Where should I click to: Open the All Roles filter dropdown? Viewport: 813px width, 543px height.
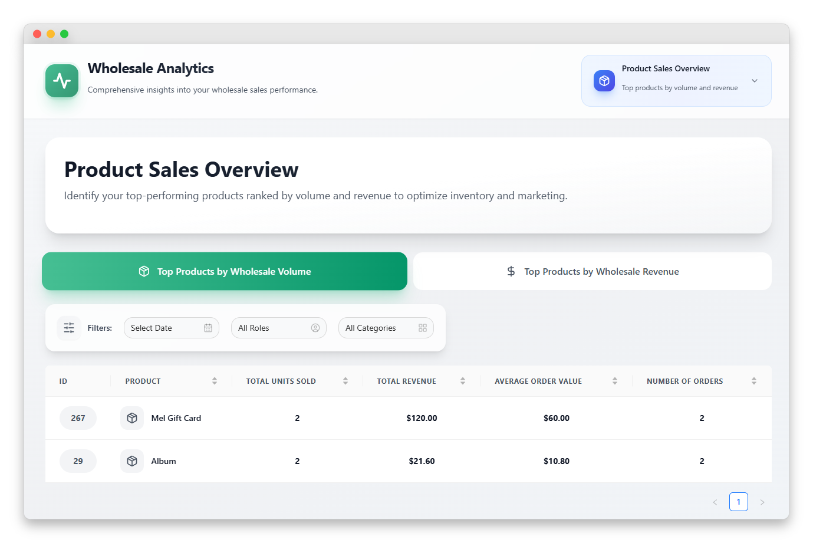point(278,328)
